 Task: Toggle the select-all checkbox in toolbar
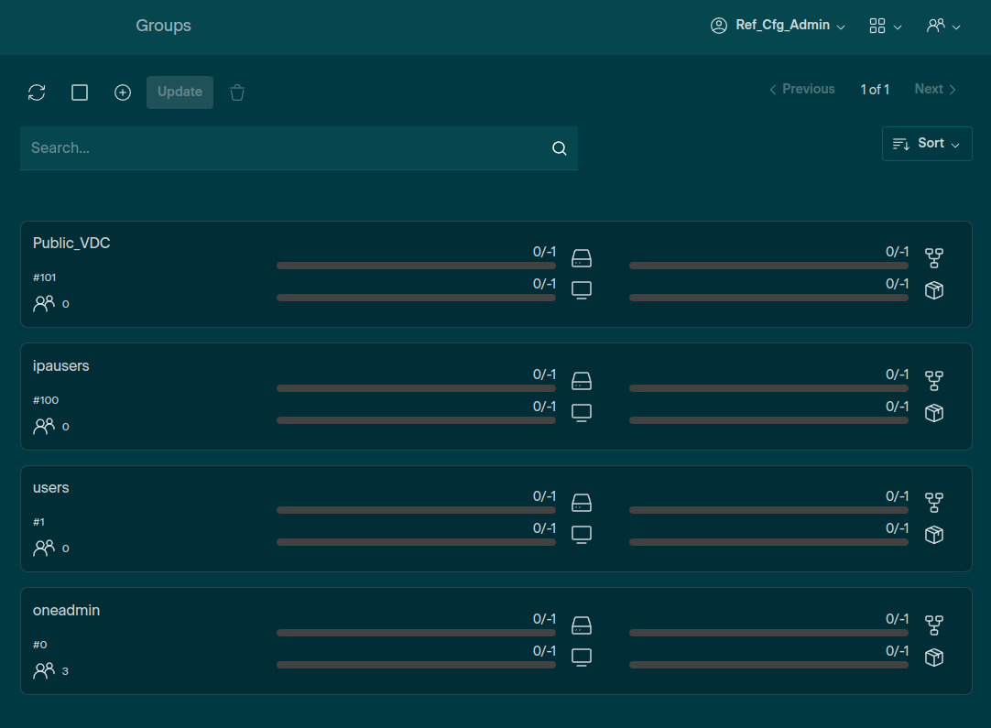point(80,92)
